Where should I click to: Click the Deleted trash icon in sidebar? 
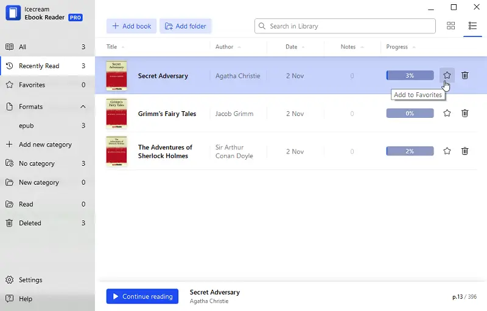pos(10,223)
